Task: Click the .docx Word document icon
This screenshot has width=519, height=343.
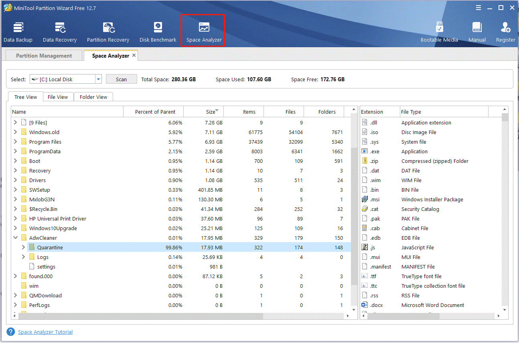Action: pyautogui.click(x=365, y=305)
